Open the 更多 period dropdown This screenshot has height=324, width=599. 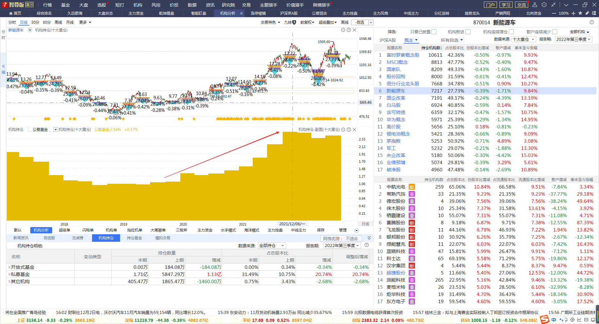tap(85, 22)
